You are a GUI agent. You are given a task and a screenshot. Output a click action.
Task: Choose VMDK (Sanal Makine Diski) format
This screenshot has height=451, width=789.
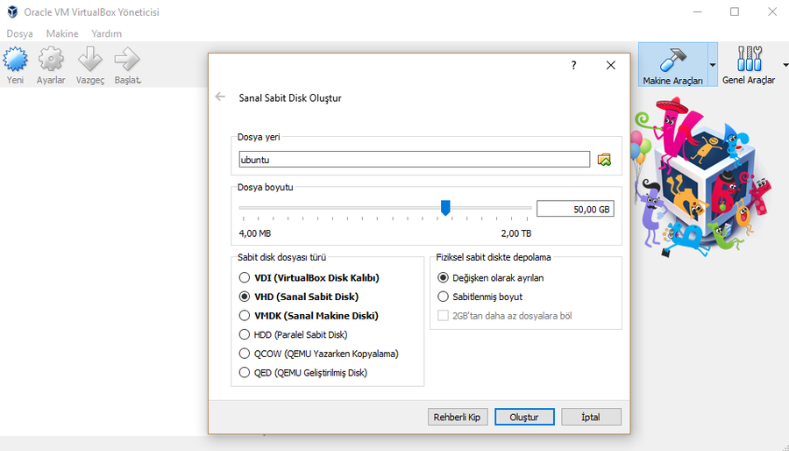click(245, 316)
